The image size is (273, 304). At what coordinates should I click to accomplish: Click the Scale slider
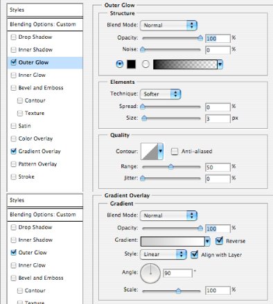pyautogui.click(x=172, y=291)
